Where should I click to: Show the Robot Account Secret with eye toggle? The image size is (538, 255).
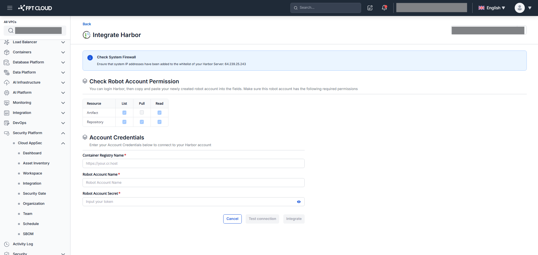299,202
